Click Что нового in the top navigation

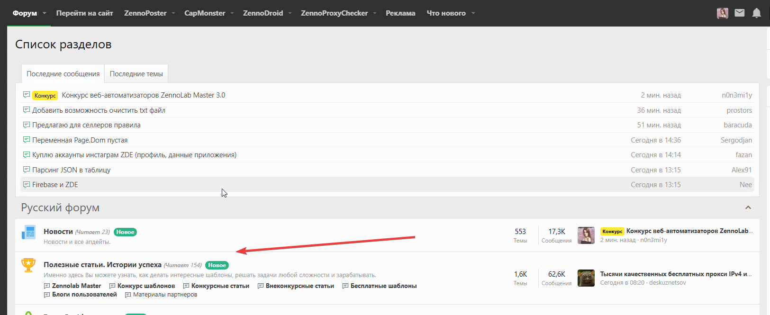[446, 13]
